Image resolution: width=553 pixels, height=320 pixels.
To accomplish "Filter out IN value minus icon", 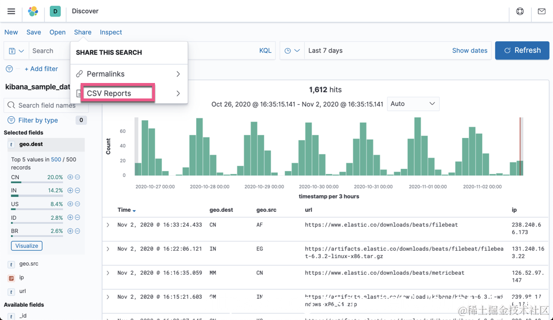I will click(x=77, y=191).
